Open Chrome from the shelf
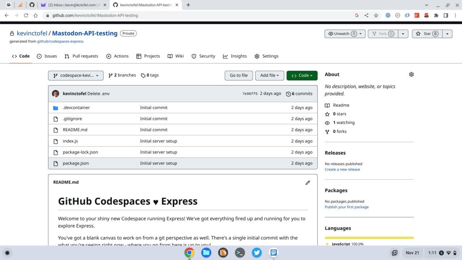The width and height of the screenshot is (462, 260). click(x=189, y=253)
